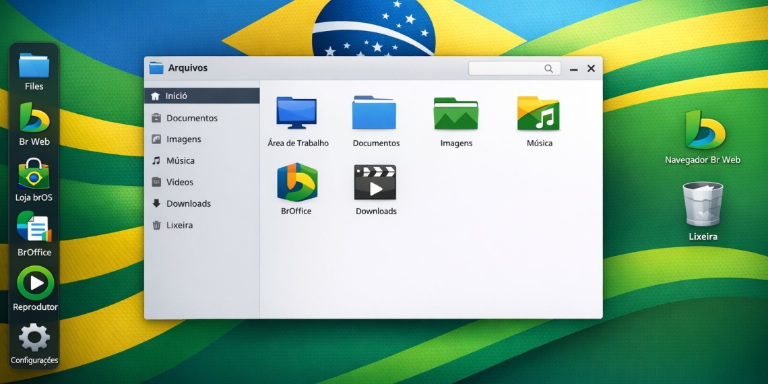This screenshot has width=768, height=384.
Task: Select Imagens in the sidebar
Action: [202, 139]
